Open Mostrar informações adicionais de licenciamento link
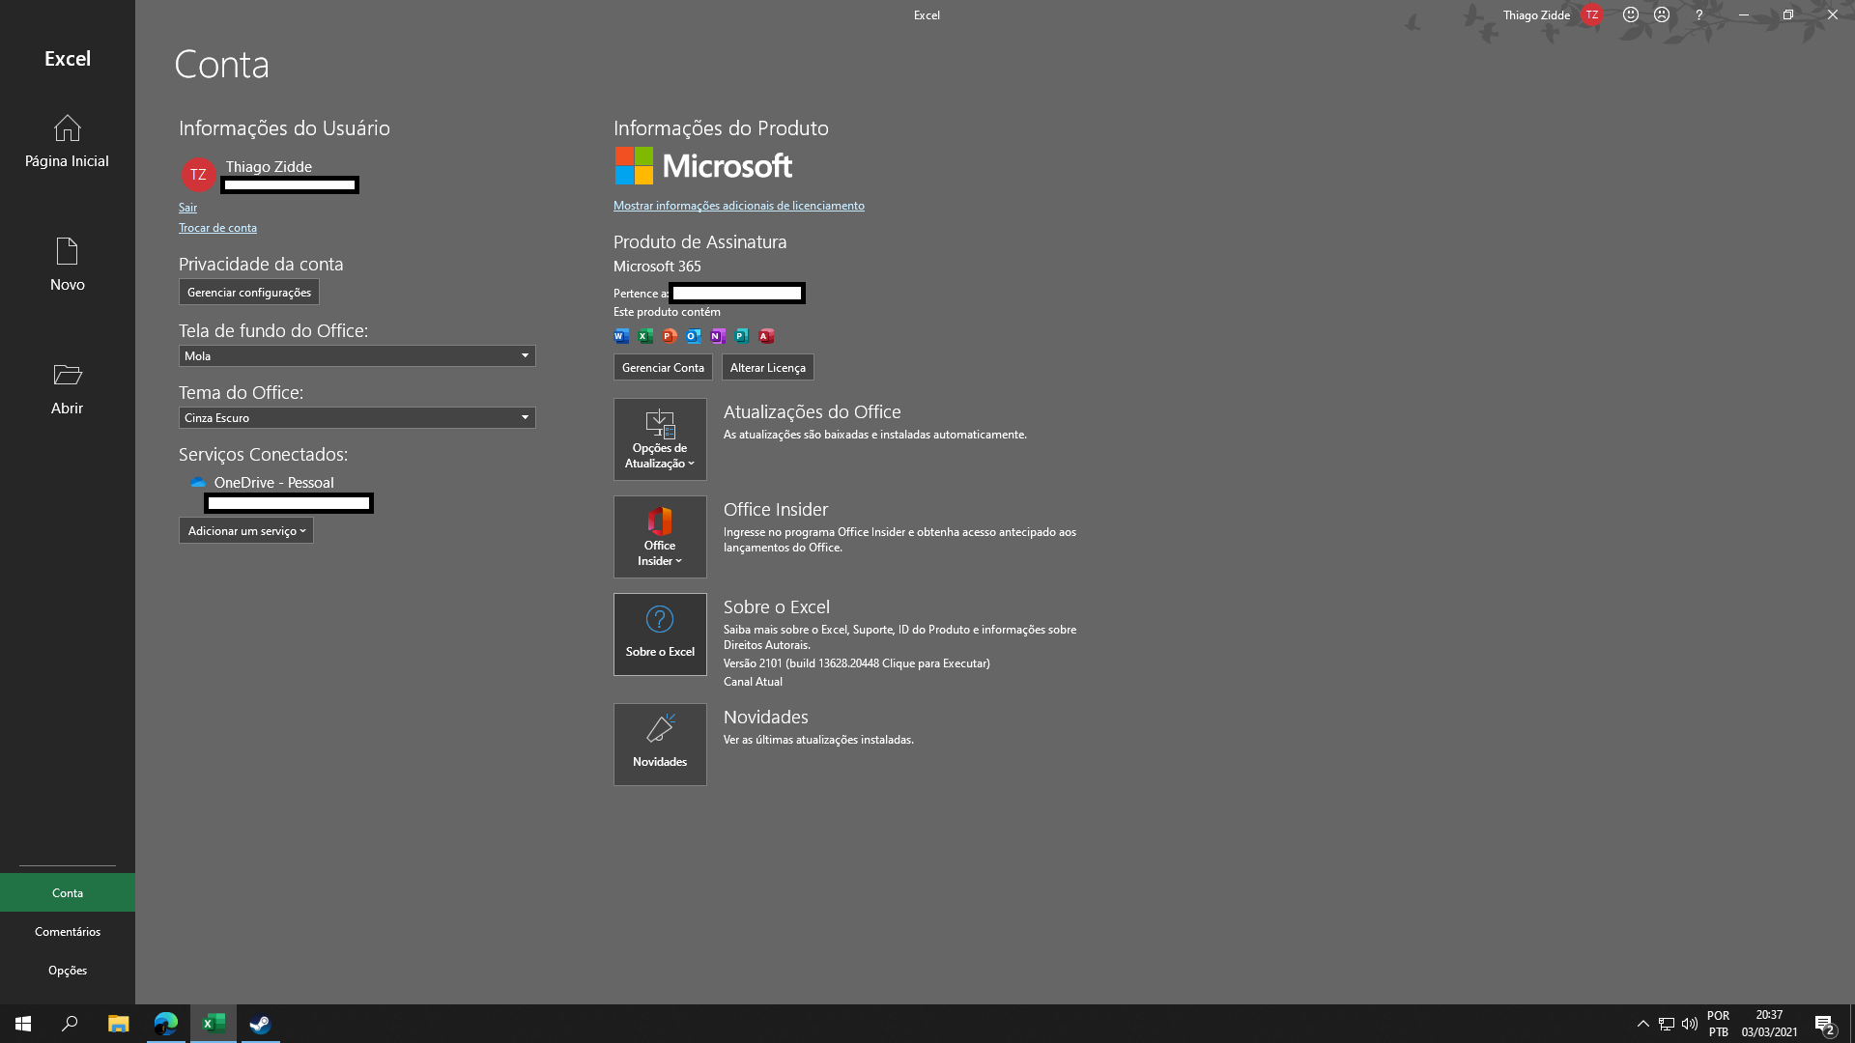The image size is (1855, 1043). (739, 206)
